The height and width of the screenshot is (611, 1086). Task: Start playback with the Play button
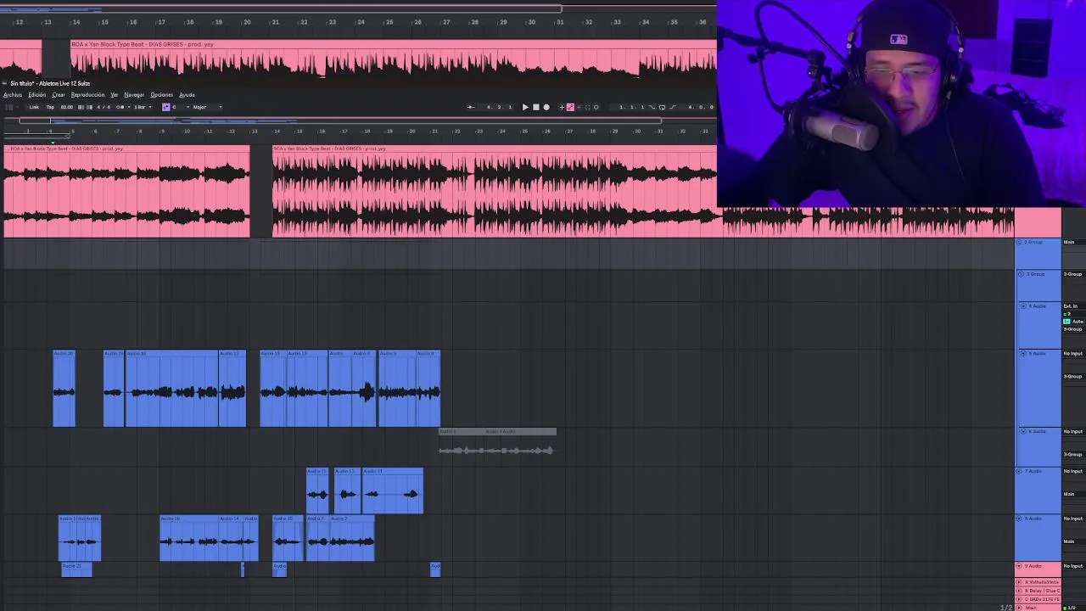tap(525, 107)
